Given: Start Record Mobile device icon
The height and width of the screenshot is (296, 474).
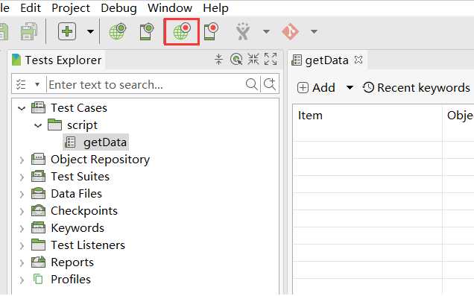Looking at the screenshot, I should [211, 31].
